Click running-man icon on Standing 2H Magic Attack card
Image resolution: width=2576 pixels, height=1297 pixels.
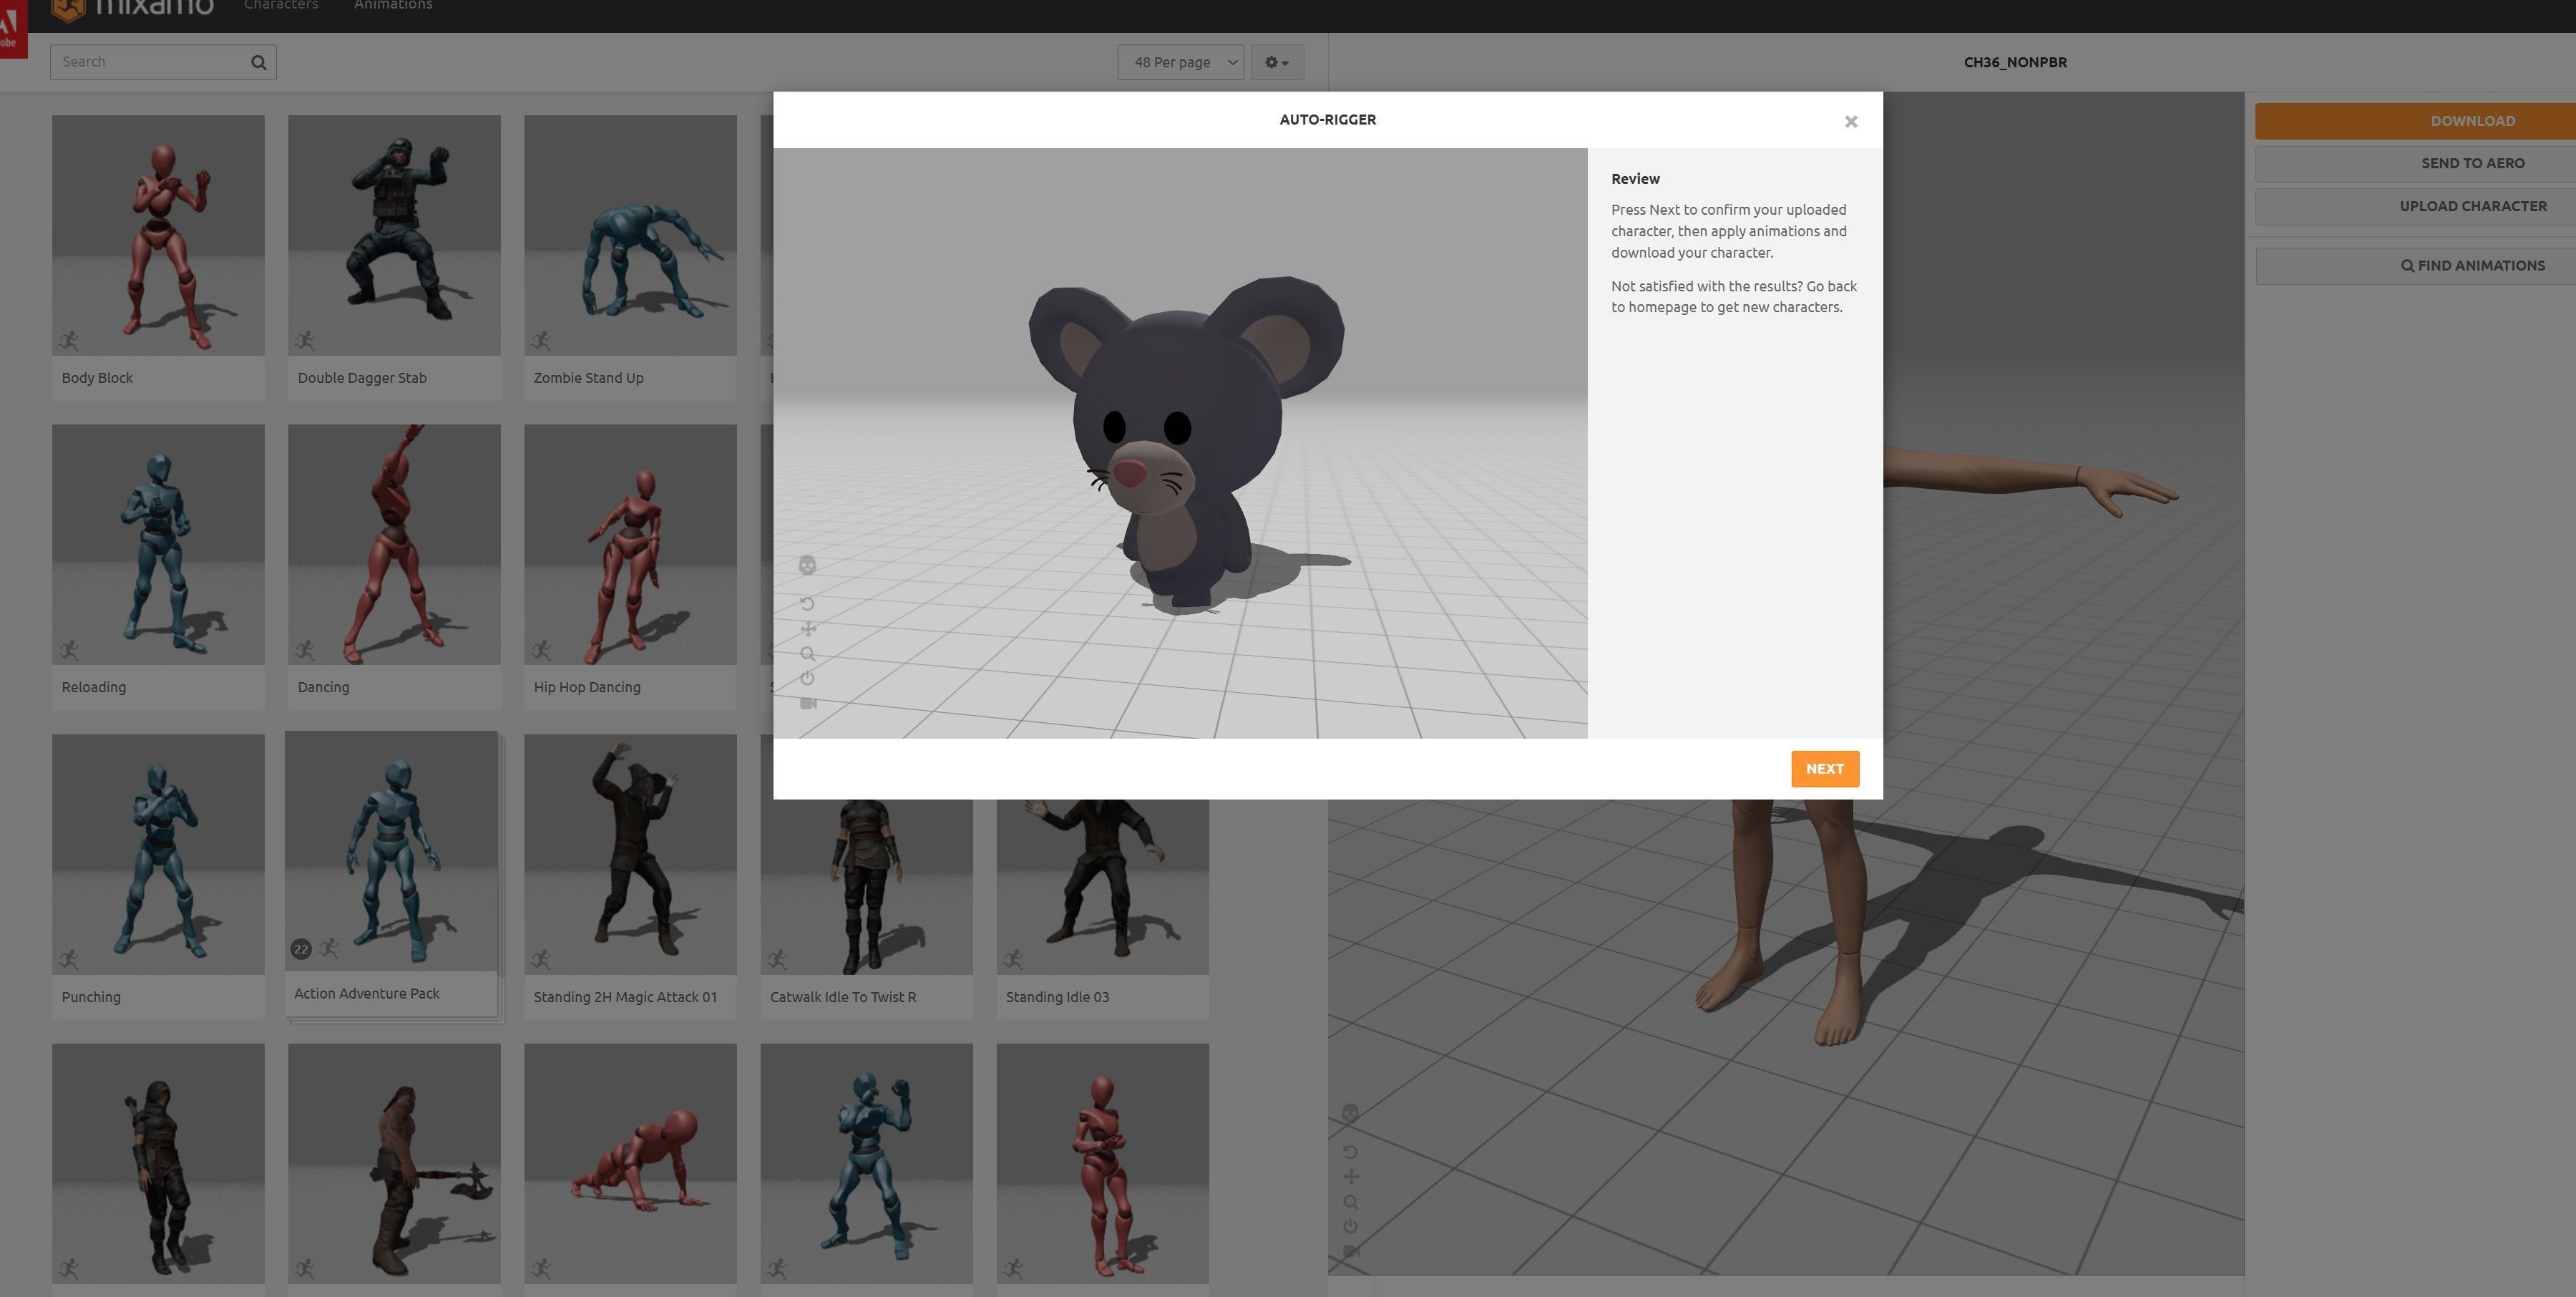click(541, 959)
